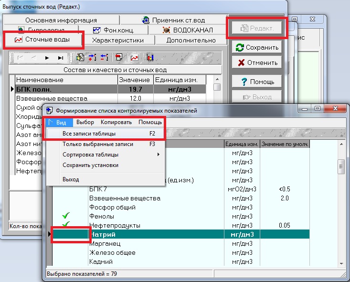Click the blue-red add rows icon

[x=92, y=58]
